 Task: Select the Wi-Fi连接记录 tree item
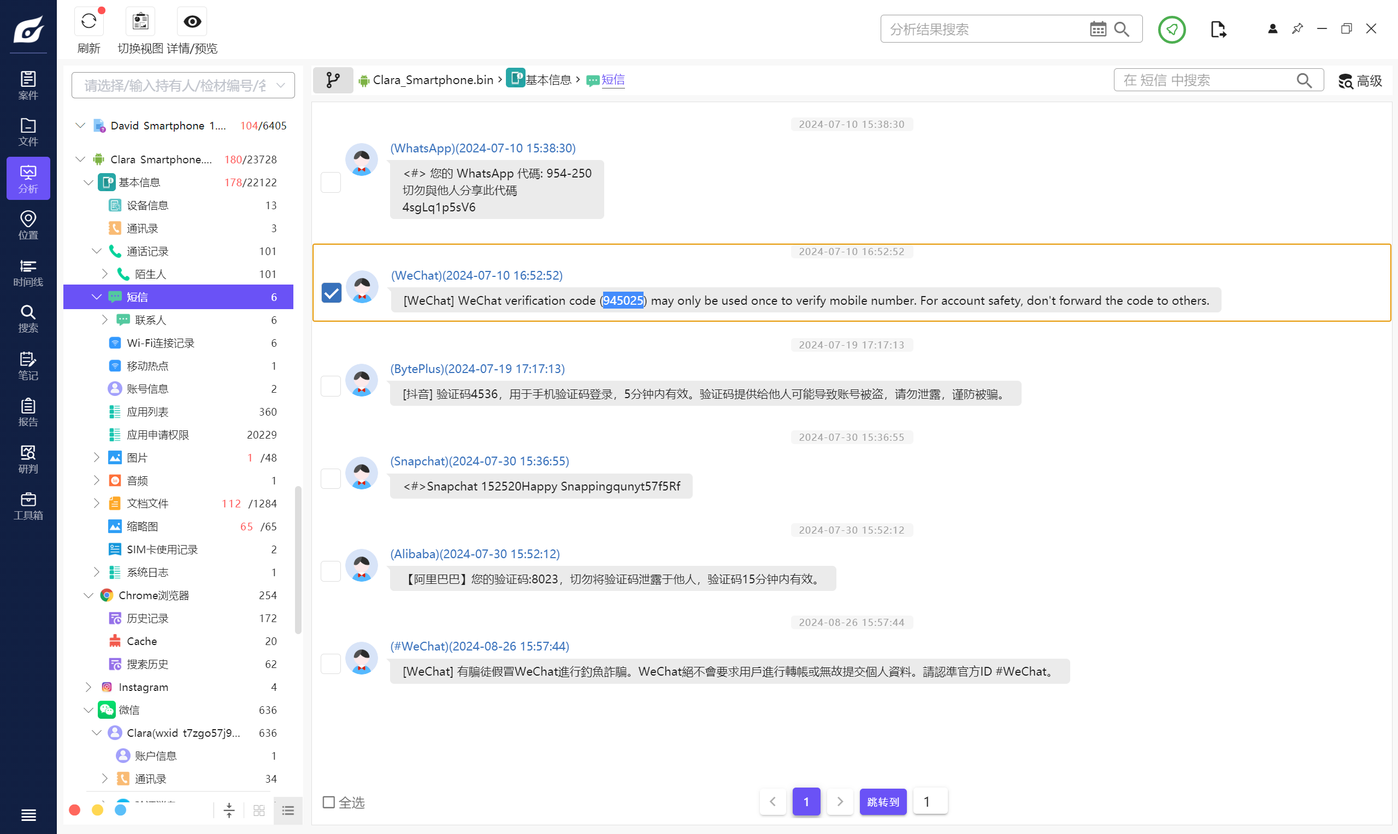(160, 343)
